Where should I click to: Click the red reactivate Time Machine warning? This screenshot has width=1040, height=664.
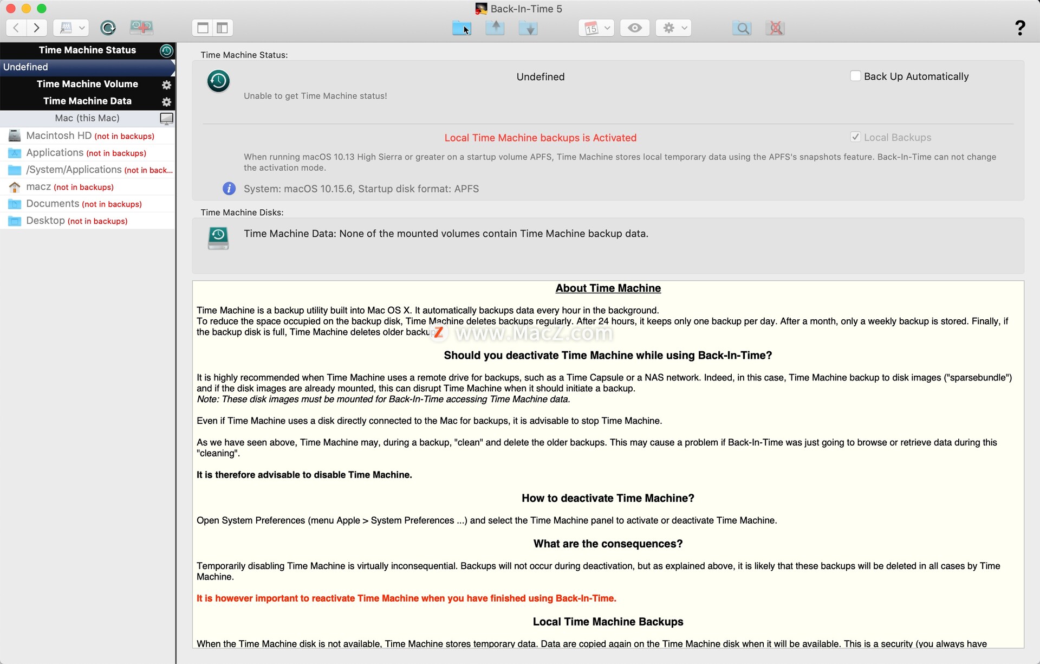pos(406,598)
